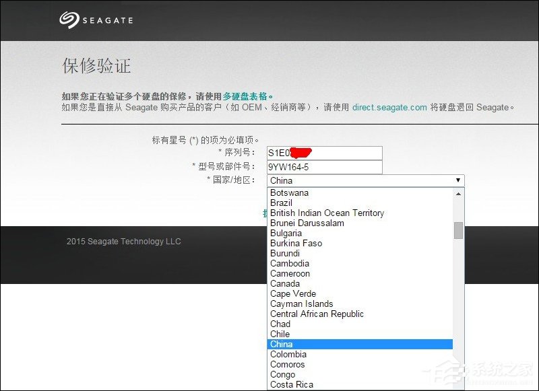Choose Canada as the country
The width and height of the screenshot is (539, 391).
click(x=284, y=283)
